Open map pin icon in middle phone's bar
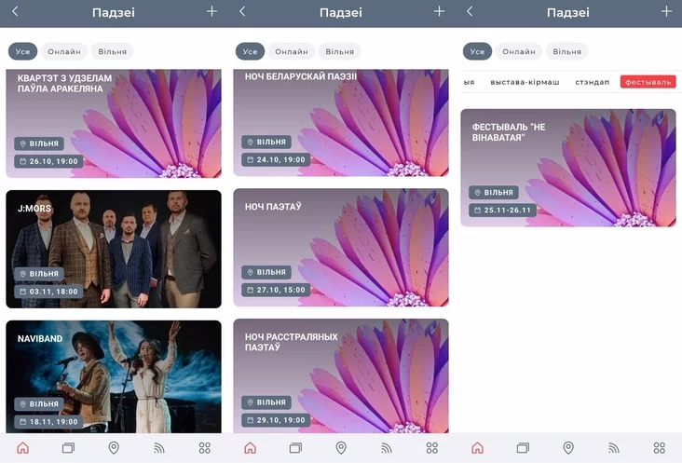 (341, 448)
